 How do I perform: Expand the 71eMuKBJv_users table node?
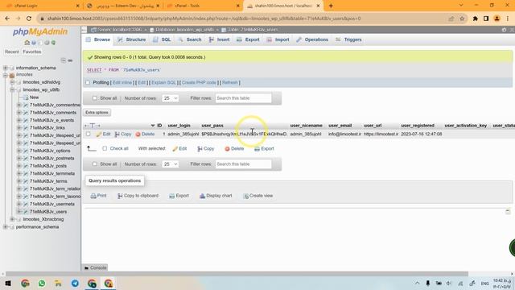point(19,212)
